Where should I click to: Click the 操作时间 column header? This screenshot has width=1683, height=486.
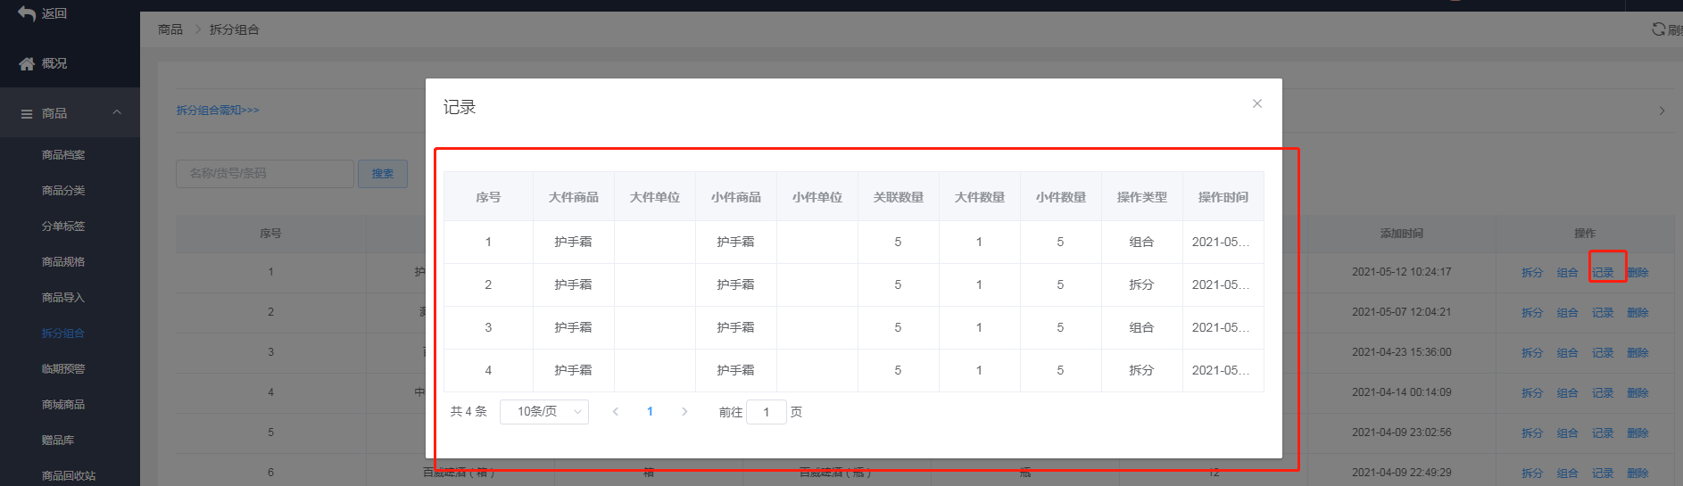coord(1223,197)
